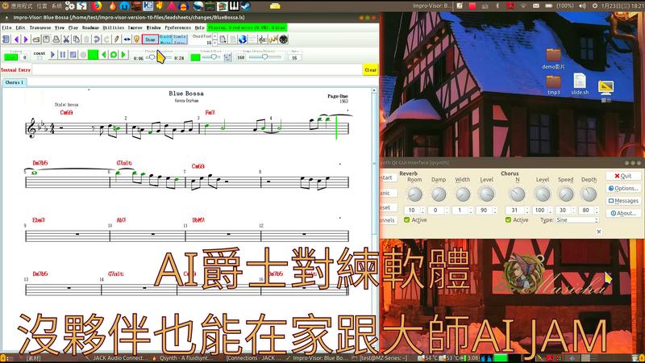Click the page icon beside Chord Font

click(223, 39)
